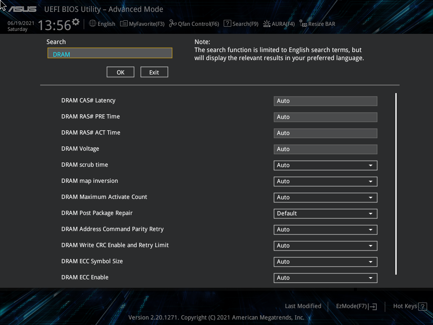
Task: Open MyFavorite settings panel
Action: pos(142,24)
